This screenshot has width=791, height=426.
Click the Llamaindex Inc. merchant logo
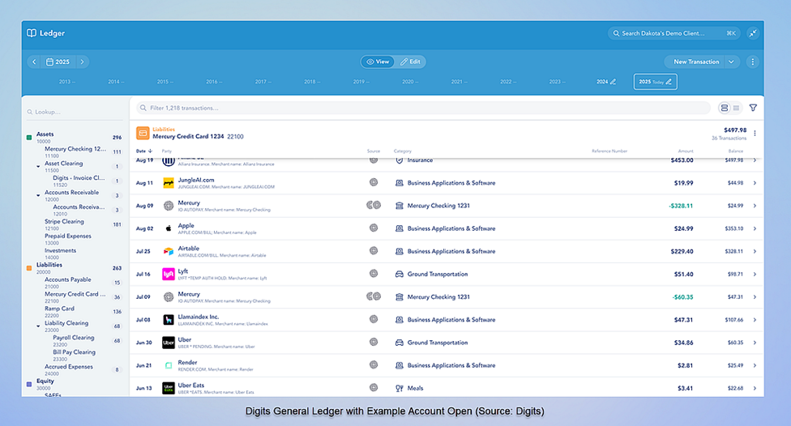point(169,320)
